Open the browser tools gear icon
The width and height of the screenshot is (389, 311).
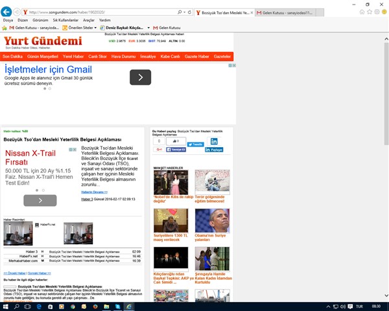pyautogui.click(x=377, y=12)
